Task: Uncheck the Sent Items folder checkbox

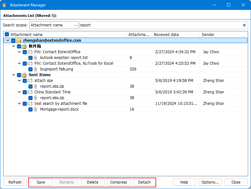Action: point(19,75)
